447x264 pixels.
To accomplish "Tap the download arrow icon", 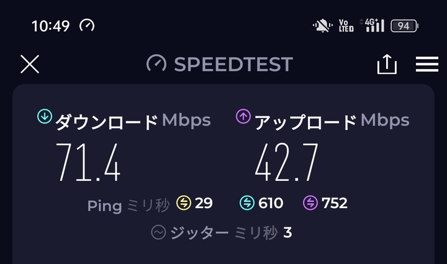I will tap(44, 116).
